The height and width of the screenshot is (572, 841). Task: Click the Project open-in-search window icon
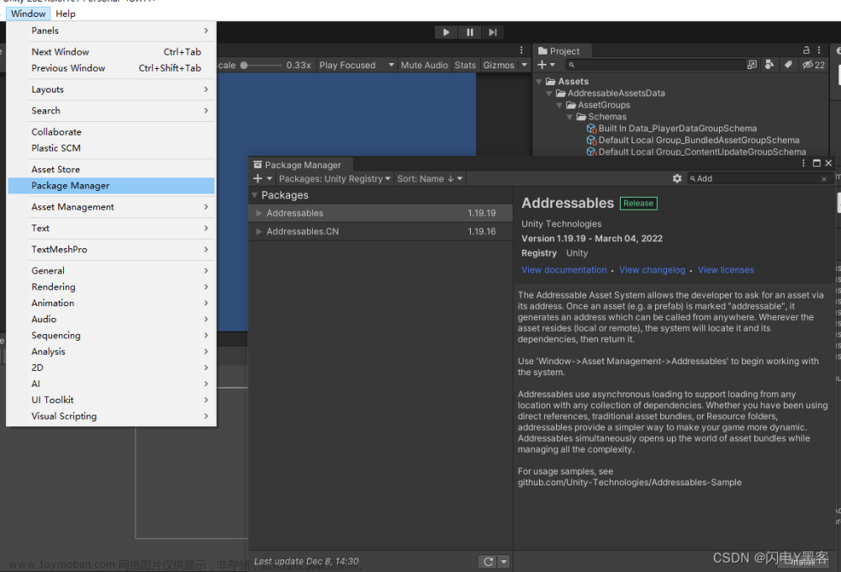coord(752,65)
